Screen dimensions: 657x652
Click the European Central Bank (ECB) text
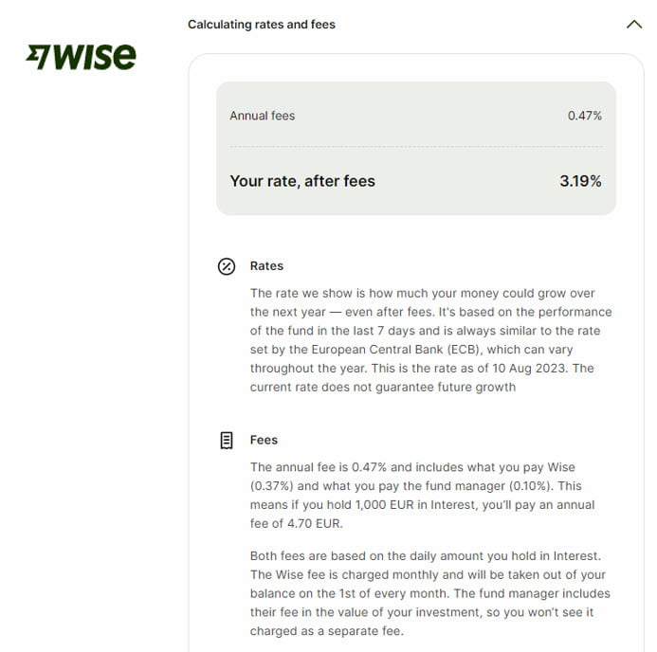pos(395,350)
